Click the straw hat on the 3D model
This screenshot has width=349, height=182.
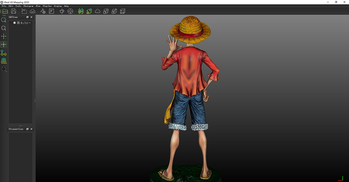coord(191,29)
